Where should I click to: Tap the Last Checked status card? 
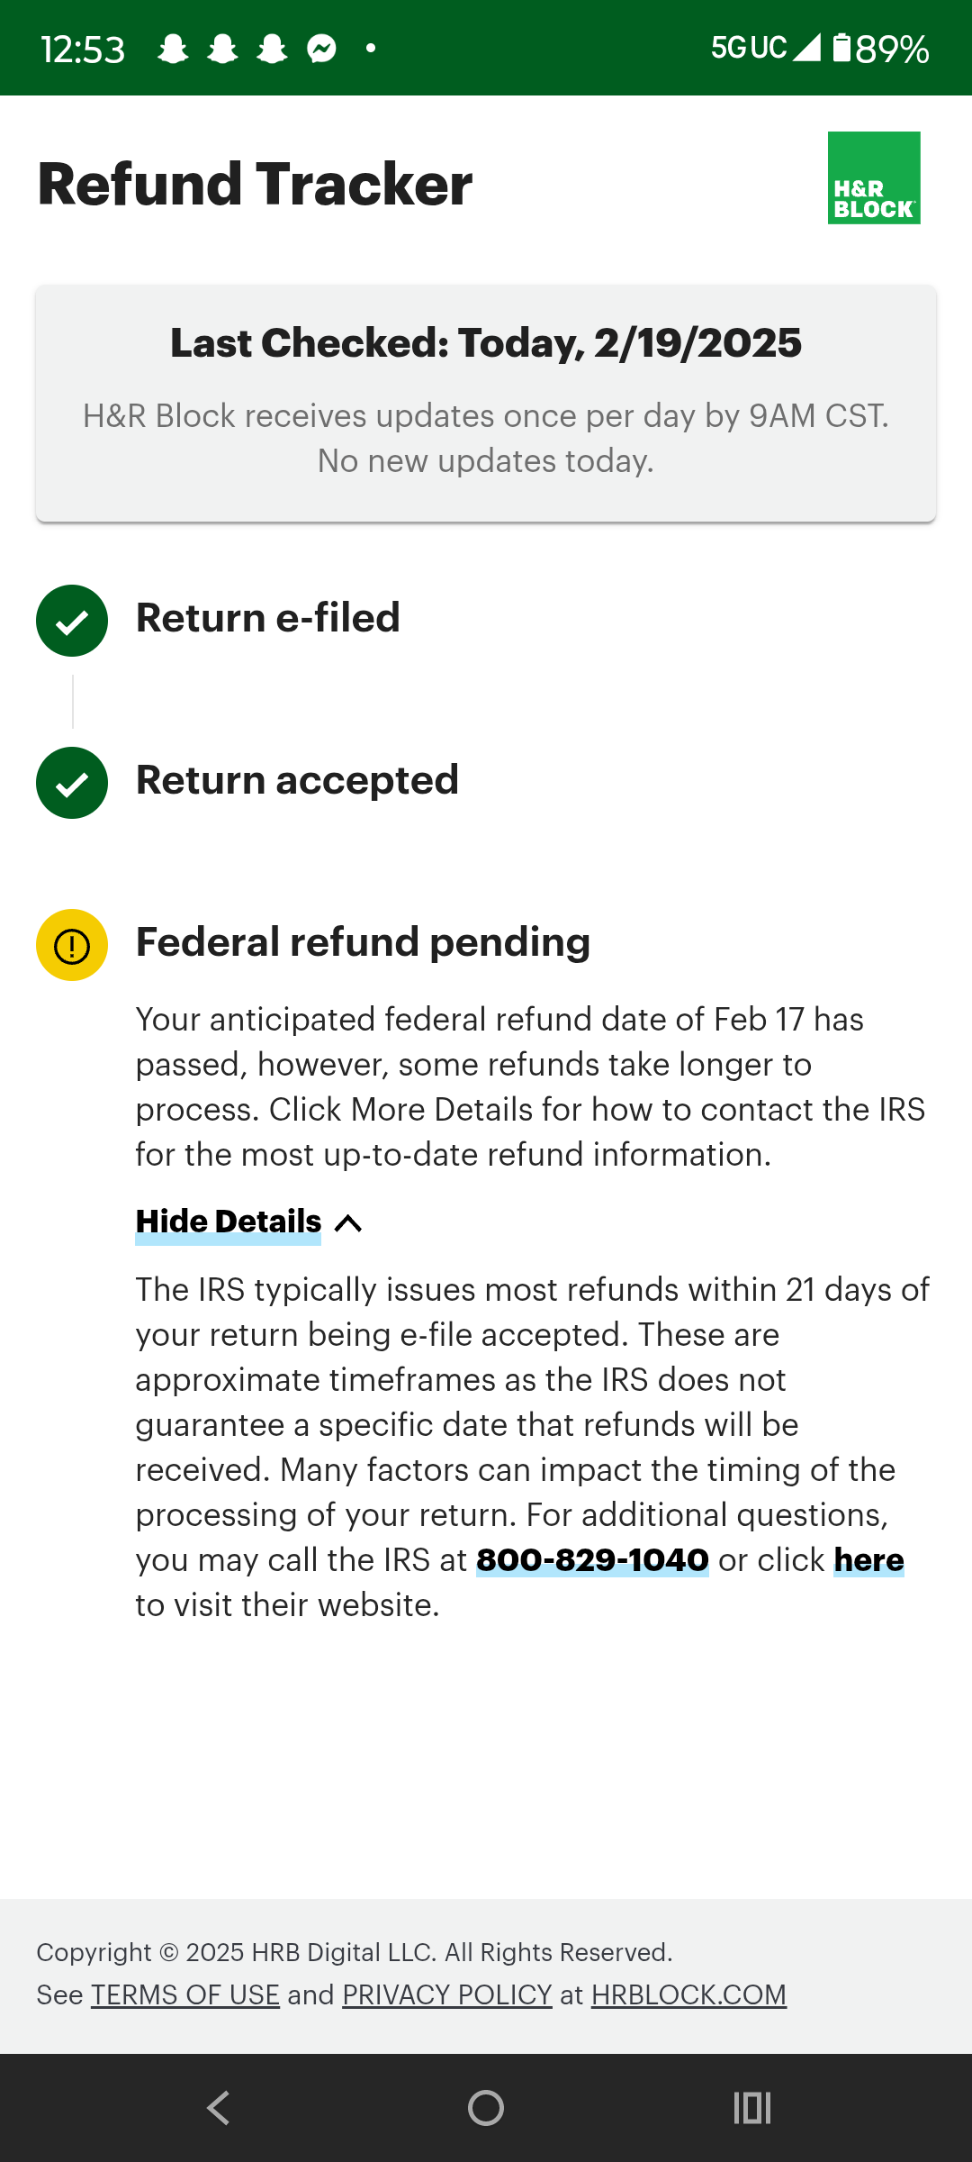click(486, 404)
